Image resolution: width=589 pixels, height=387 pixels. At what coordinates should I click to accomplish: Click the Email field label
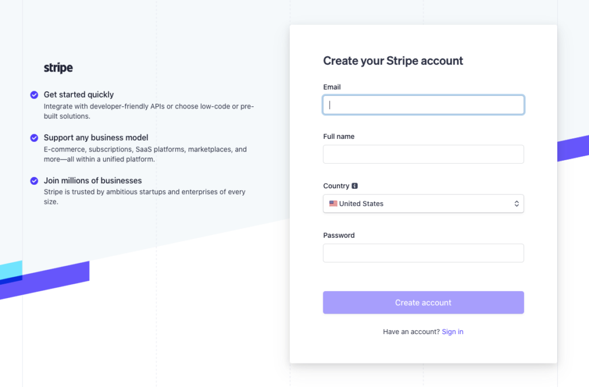pos(332,87)
